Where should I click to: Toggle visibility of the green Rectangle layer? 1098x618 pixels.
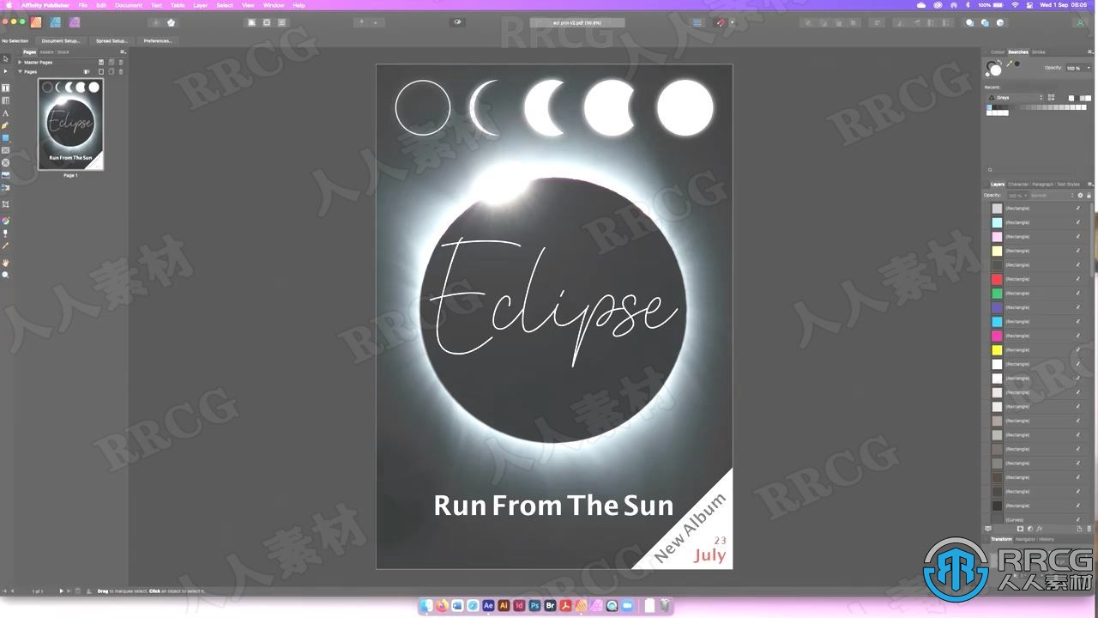(x=1078, y=294)
